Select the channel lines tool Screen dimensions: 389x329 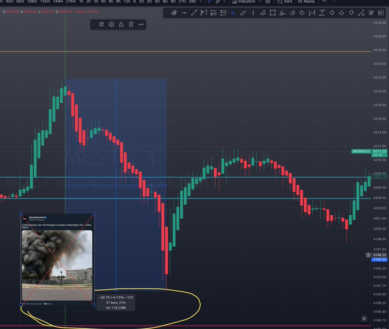(263, 13)
